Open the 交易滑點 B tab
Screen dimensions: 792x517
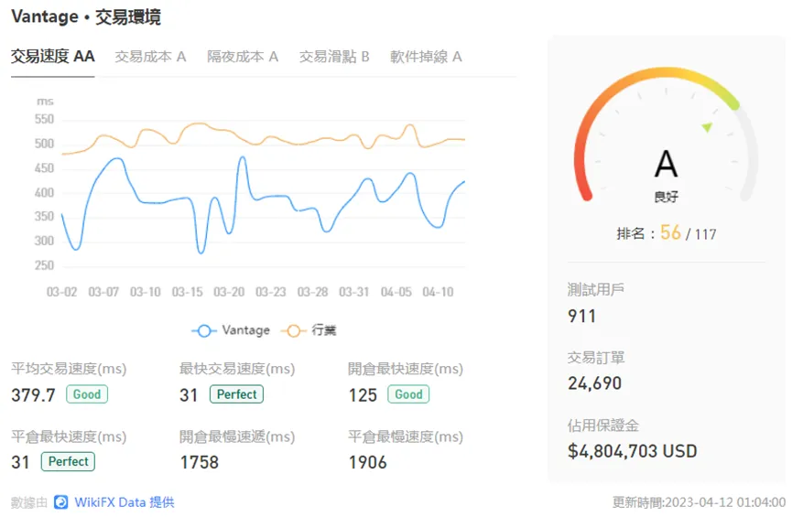pyautogui.click(x=334, y=57)
